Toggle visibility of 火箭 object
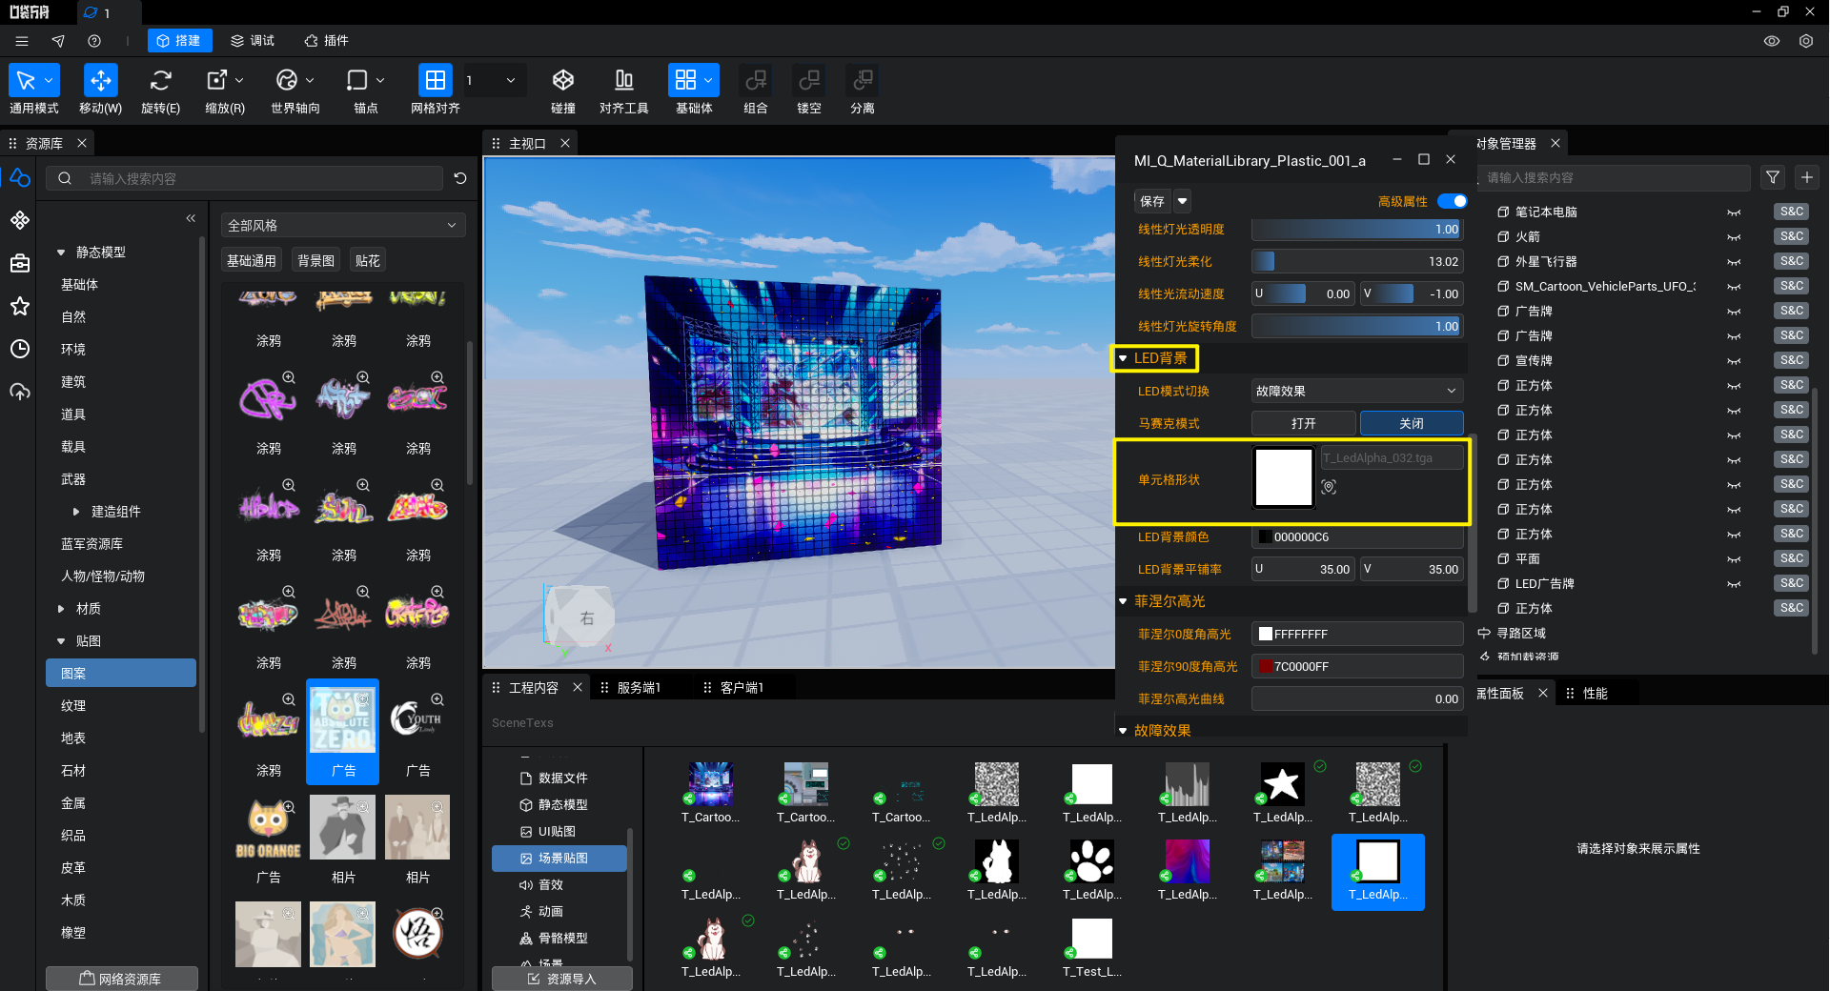The height and width of the screenshot is (991, 1830). pos(1734,237)
